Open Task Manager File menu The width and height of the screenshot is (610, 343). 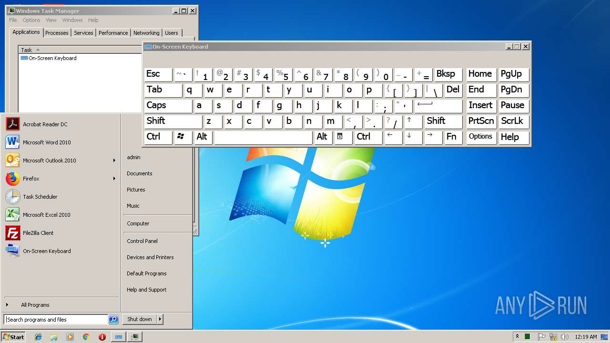[13, 20]
